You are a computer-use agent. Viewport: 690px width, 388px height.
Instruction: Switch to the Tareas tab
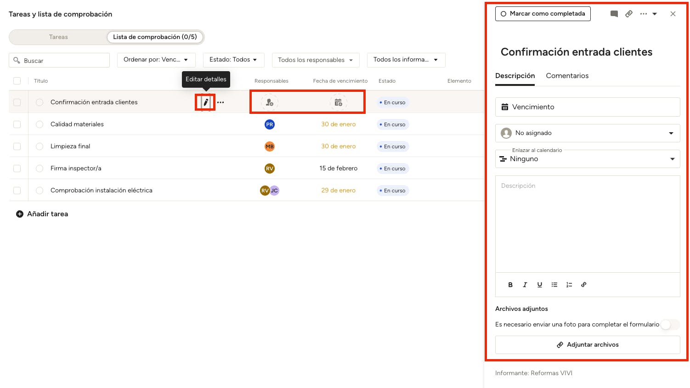pyautogui.click(x=58, y=37)
